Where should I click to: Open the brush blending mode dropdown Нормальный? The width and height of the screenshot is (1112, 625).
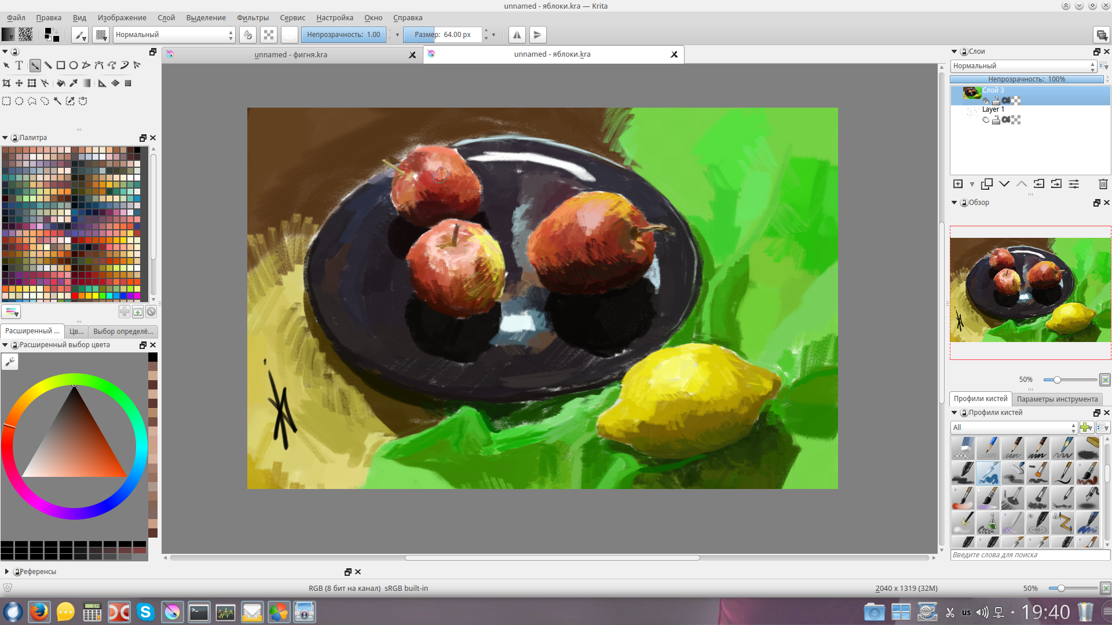(x=174, y=35)
